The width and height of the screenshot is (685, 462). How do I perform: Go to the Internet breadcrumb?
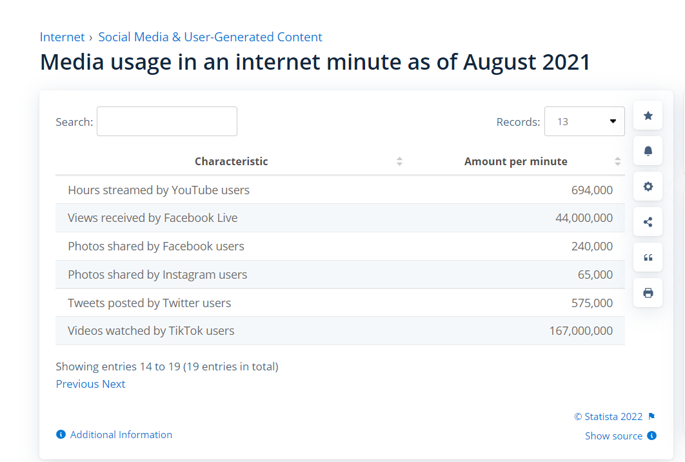(x=62, y=37)
